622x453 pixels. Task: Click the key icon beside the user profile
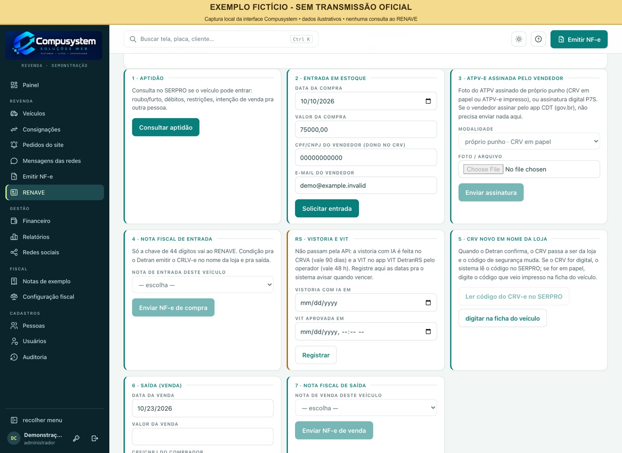click(76, 438)
